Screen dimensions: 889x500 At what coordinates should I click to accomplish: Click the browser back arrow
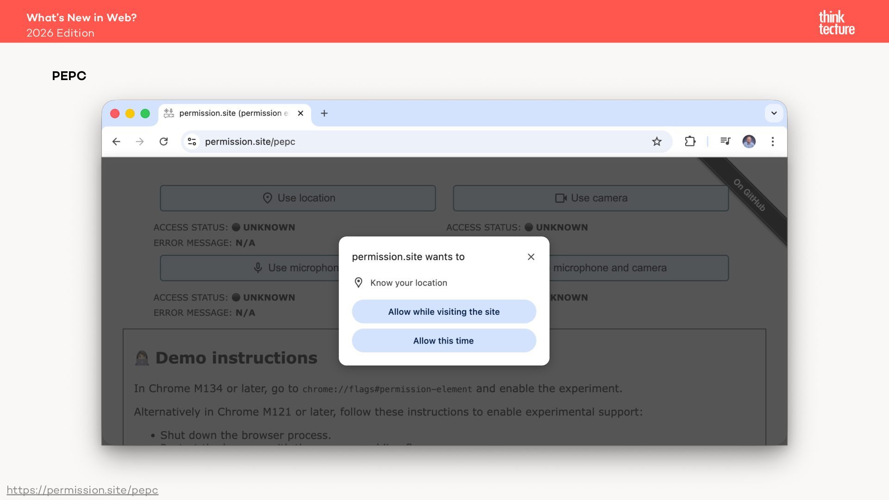(116, 142)
